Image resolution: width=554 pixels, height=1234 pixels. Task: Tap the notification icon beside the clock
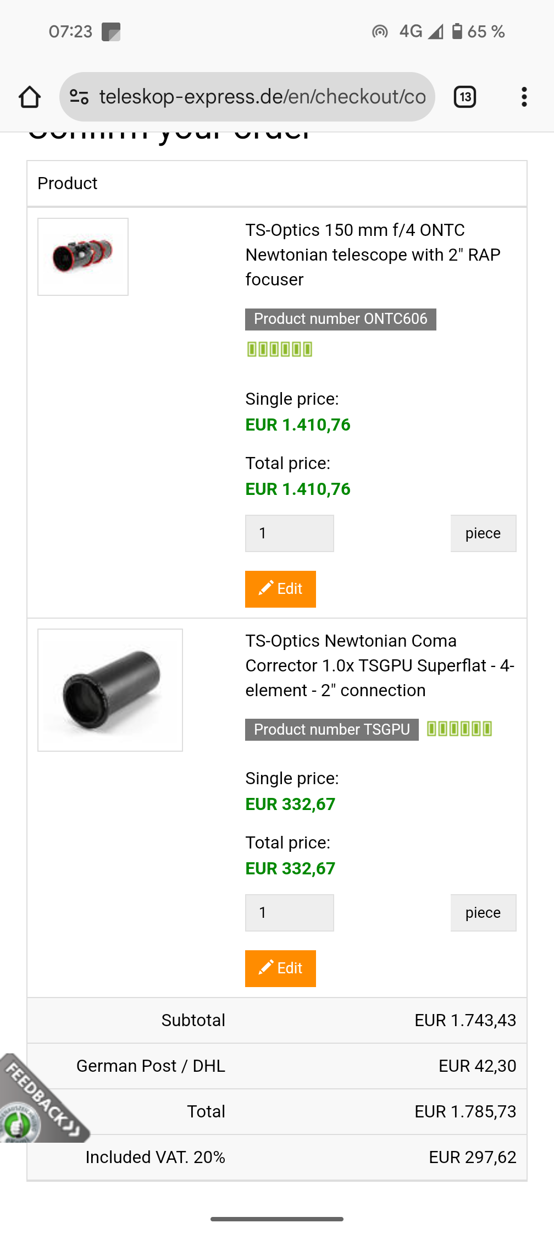pos(111,32)
